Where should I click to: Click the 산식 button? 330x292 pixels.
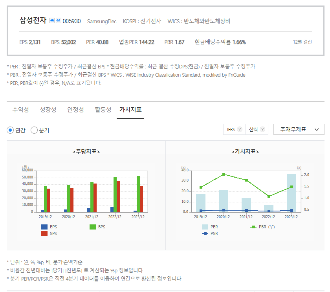[257, 129]
